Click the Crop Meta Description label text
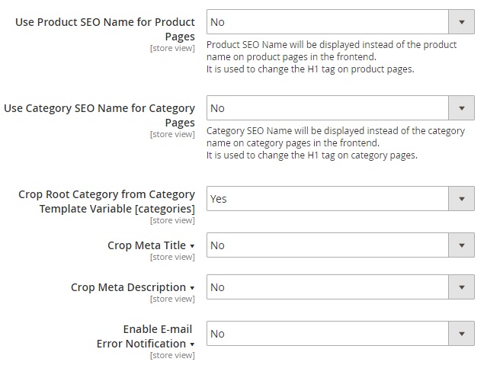The image size is (487, 365). (x=128, y=287)
